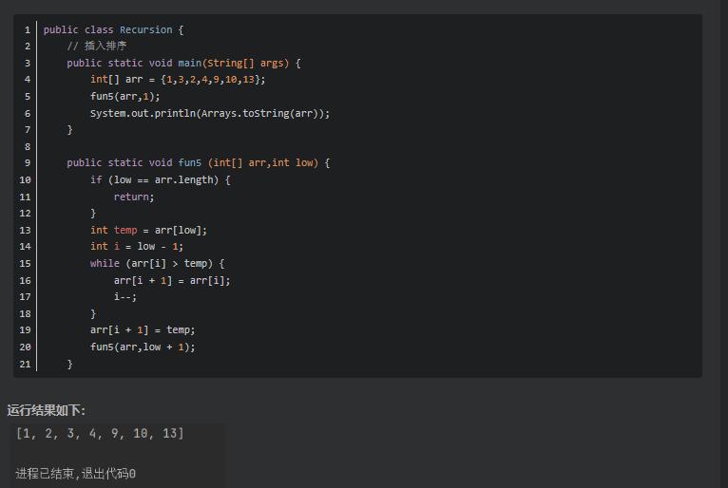Click the 'i--;' statement
The image size is (728, 488).
click(x=125, y=297)
